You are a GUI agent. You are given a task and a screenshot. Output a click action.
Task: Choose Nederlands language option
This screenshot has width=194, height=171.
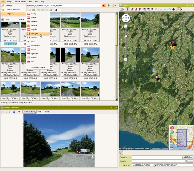(x=38, y=46)
